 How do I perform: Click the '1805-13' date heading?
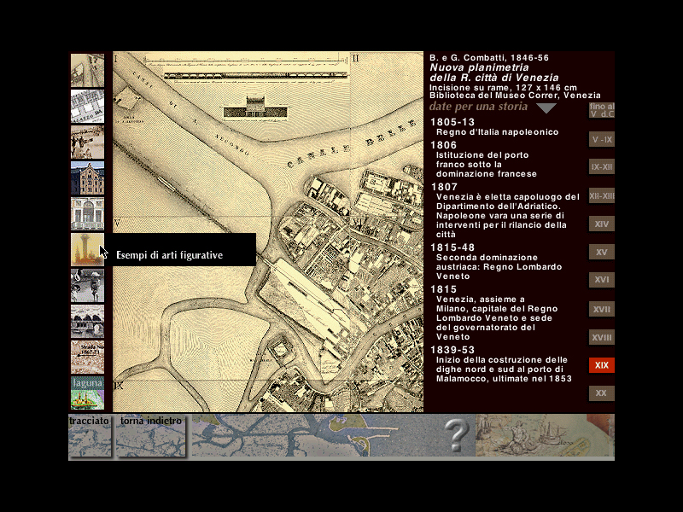[452, 122]
